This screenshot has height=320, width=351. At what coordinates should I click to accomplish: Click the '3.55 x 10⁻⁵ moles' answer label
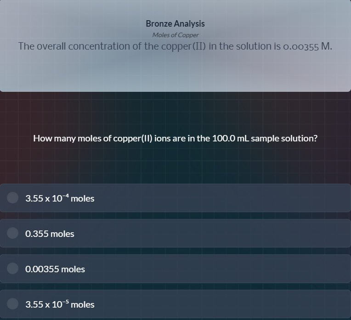(x=60, y=304)
